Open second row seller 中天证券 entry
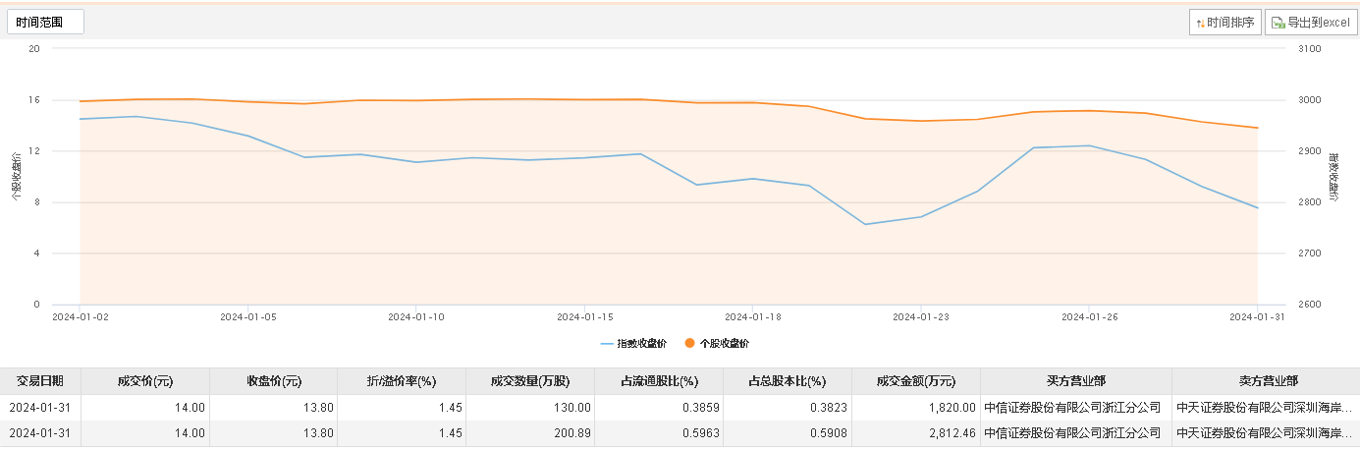Image resolution: width=1360 pixels, height=450 pixels. [x=1266, y=432]
